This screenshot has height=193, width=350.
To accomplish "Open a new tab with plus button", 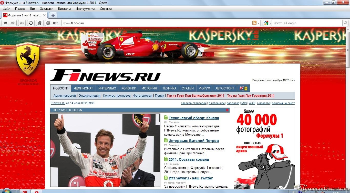I will (x=53, y=15).
